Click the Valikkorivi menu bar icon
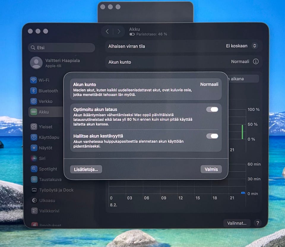This screenshot has height=247, width=285. pos(34,211)
